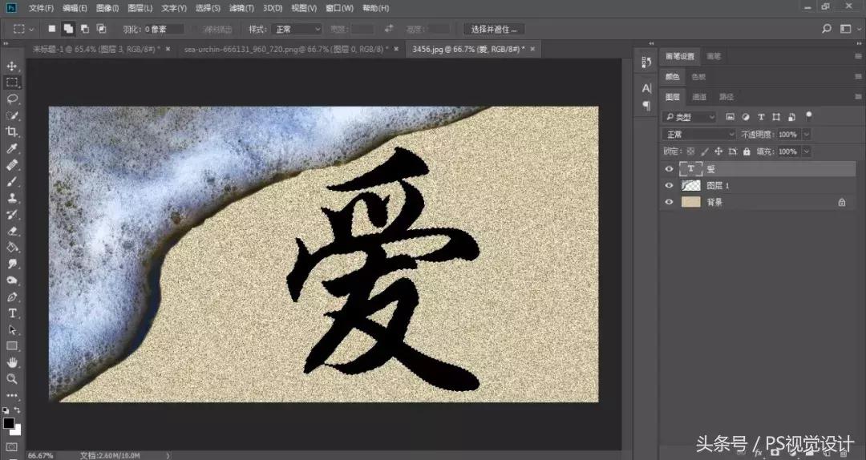
Task: Open the 填充 fill slider arrow
Action: [x=807, y=151]
